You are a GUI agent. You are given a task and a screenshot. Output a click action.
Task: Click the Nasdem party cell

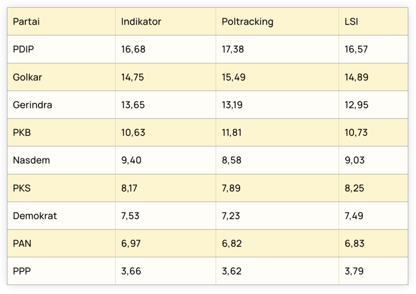point(31,160)
